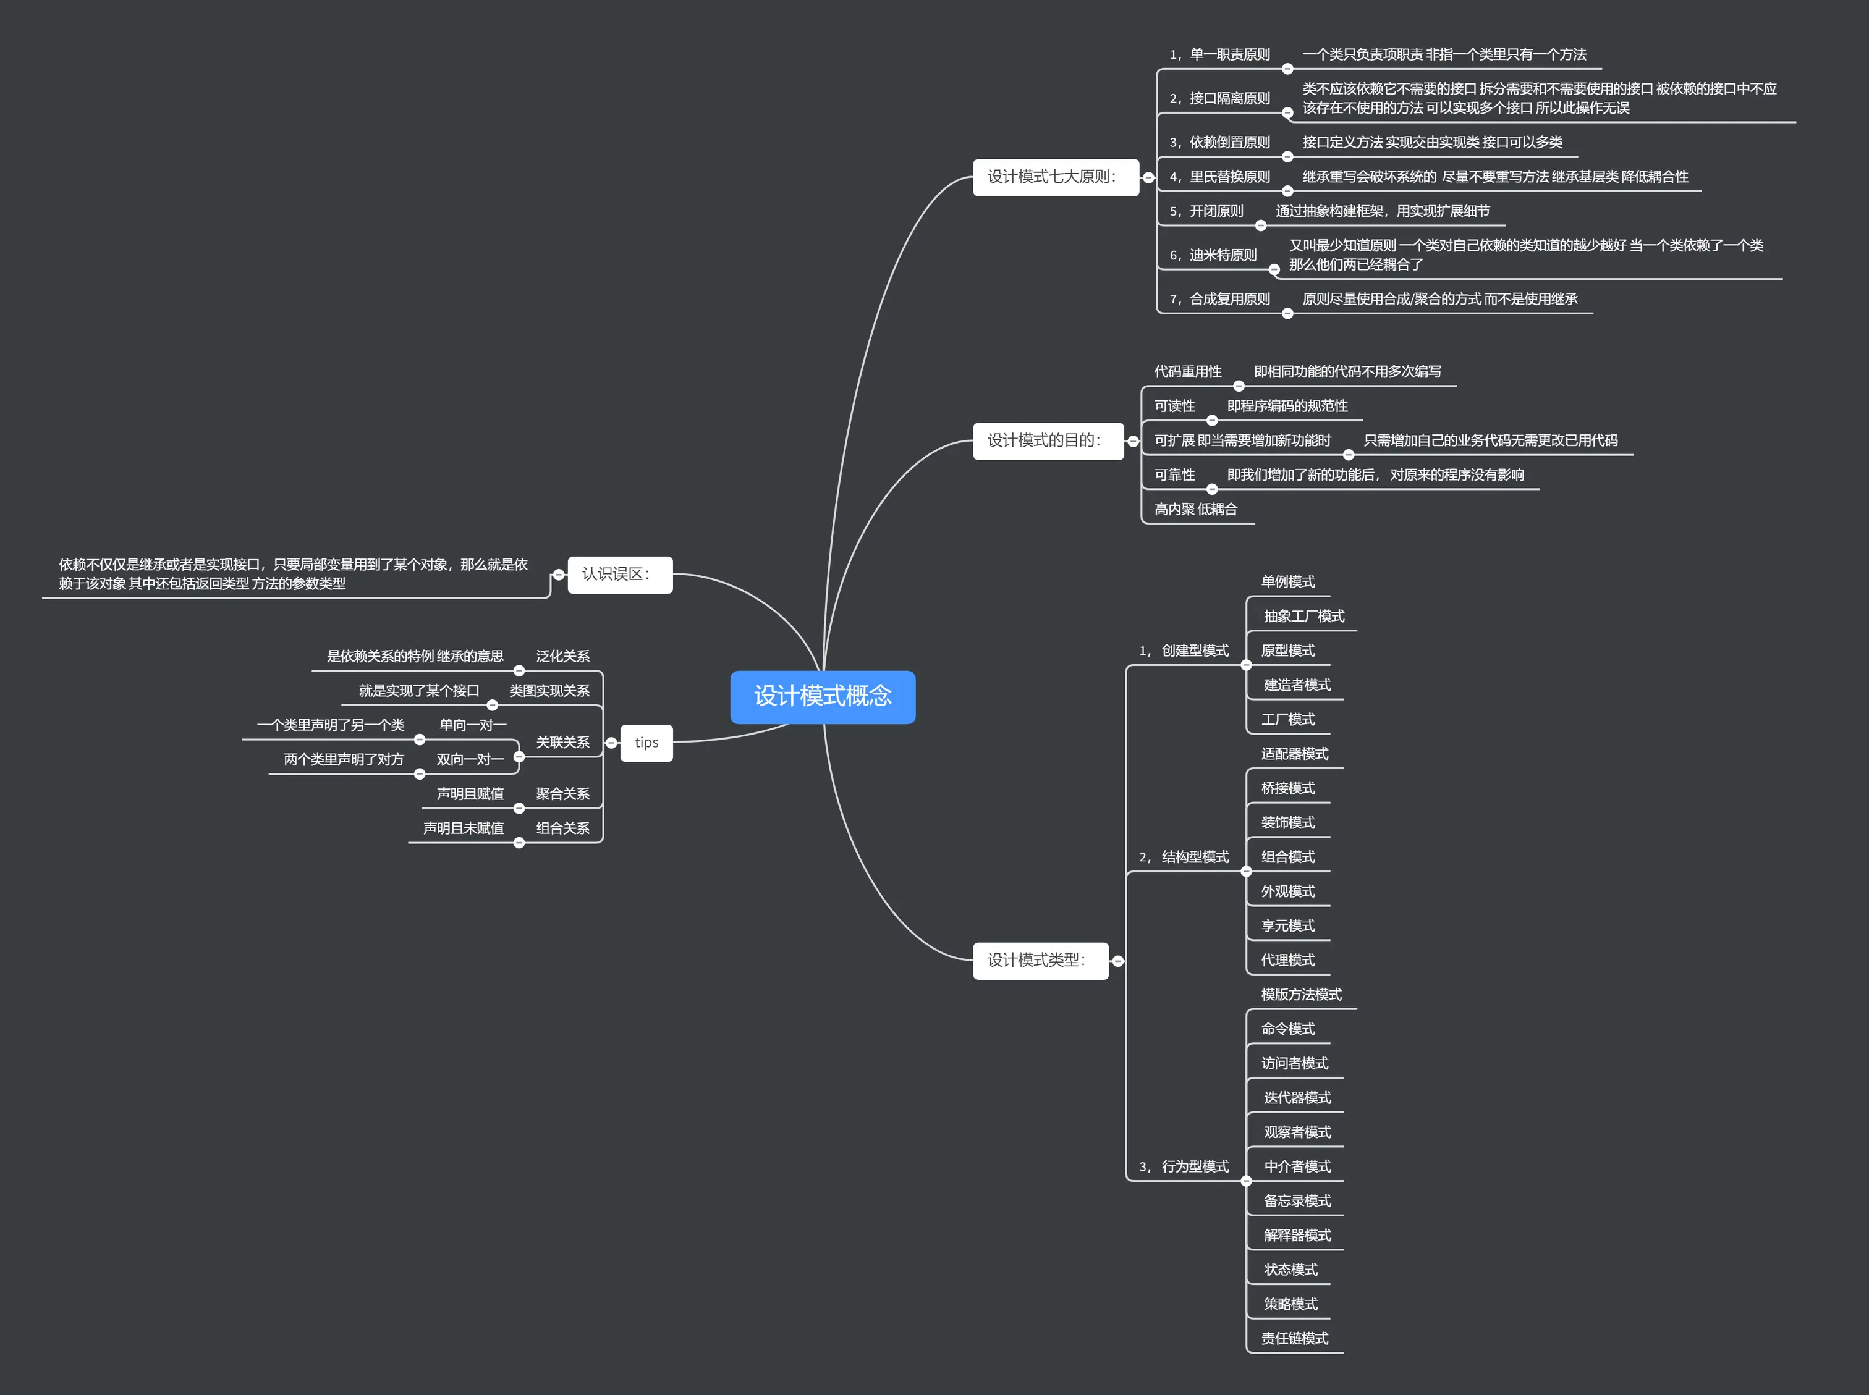The image size is (1869, 1395).
Task: Collapse the tips branch toggle
Action: (611, 743)
